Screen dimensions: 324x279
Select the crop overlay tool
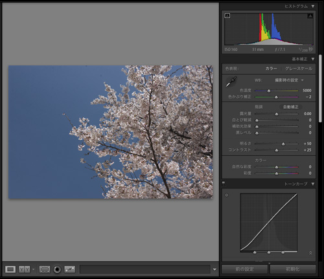(45, 269)
